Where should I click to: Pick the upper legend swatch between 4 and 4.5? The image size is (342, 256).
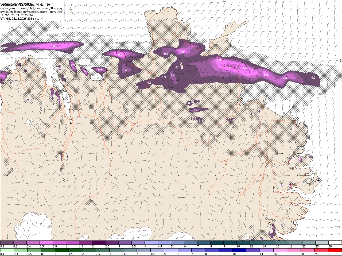click(x=151, y=243)
